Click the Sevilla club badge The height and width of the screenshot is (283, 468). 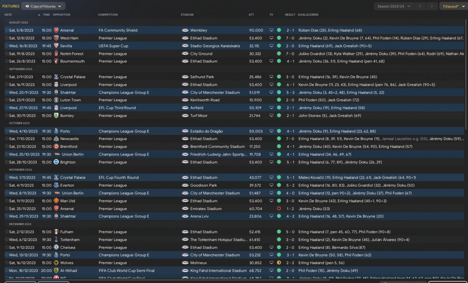[56, 46]
